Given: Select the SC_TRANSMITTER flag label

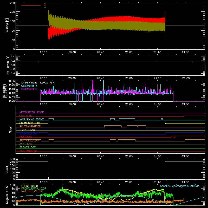Looking at the screenshot, I should tap(30, 126).
